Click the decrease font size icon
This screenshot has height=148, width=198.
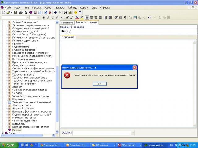[71, 18]
